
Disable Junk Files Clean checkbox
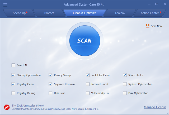(x=88, y=75)
